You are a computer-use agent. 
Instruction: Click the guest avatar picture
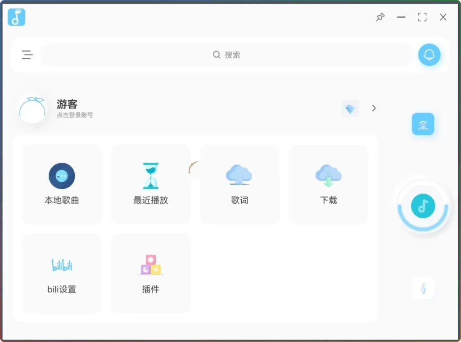click(x=33, y=109)
